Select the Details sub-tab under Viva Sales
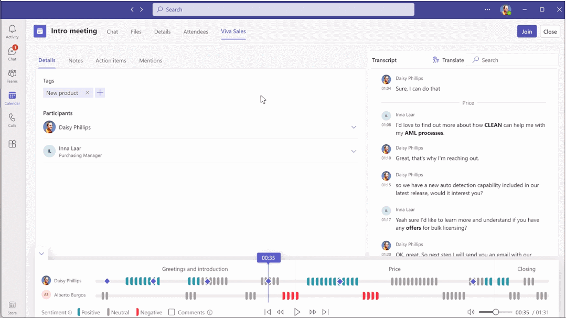Image resolution: width=566 pixels, height=318 pixels. 47,60
